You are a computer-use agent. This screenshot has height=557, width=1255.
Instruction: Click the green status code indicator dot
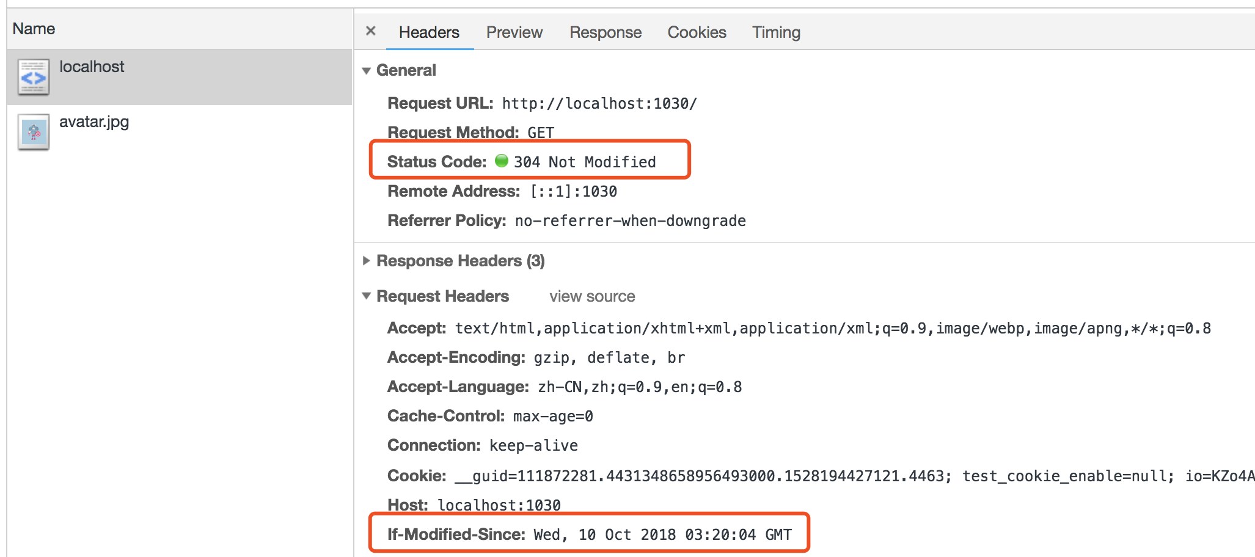[501, 161]
